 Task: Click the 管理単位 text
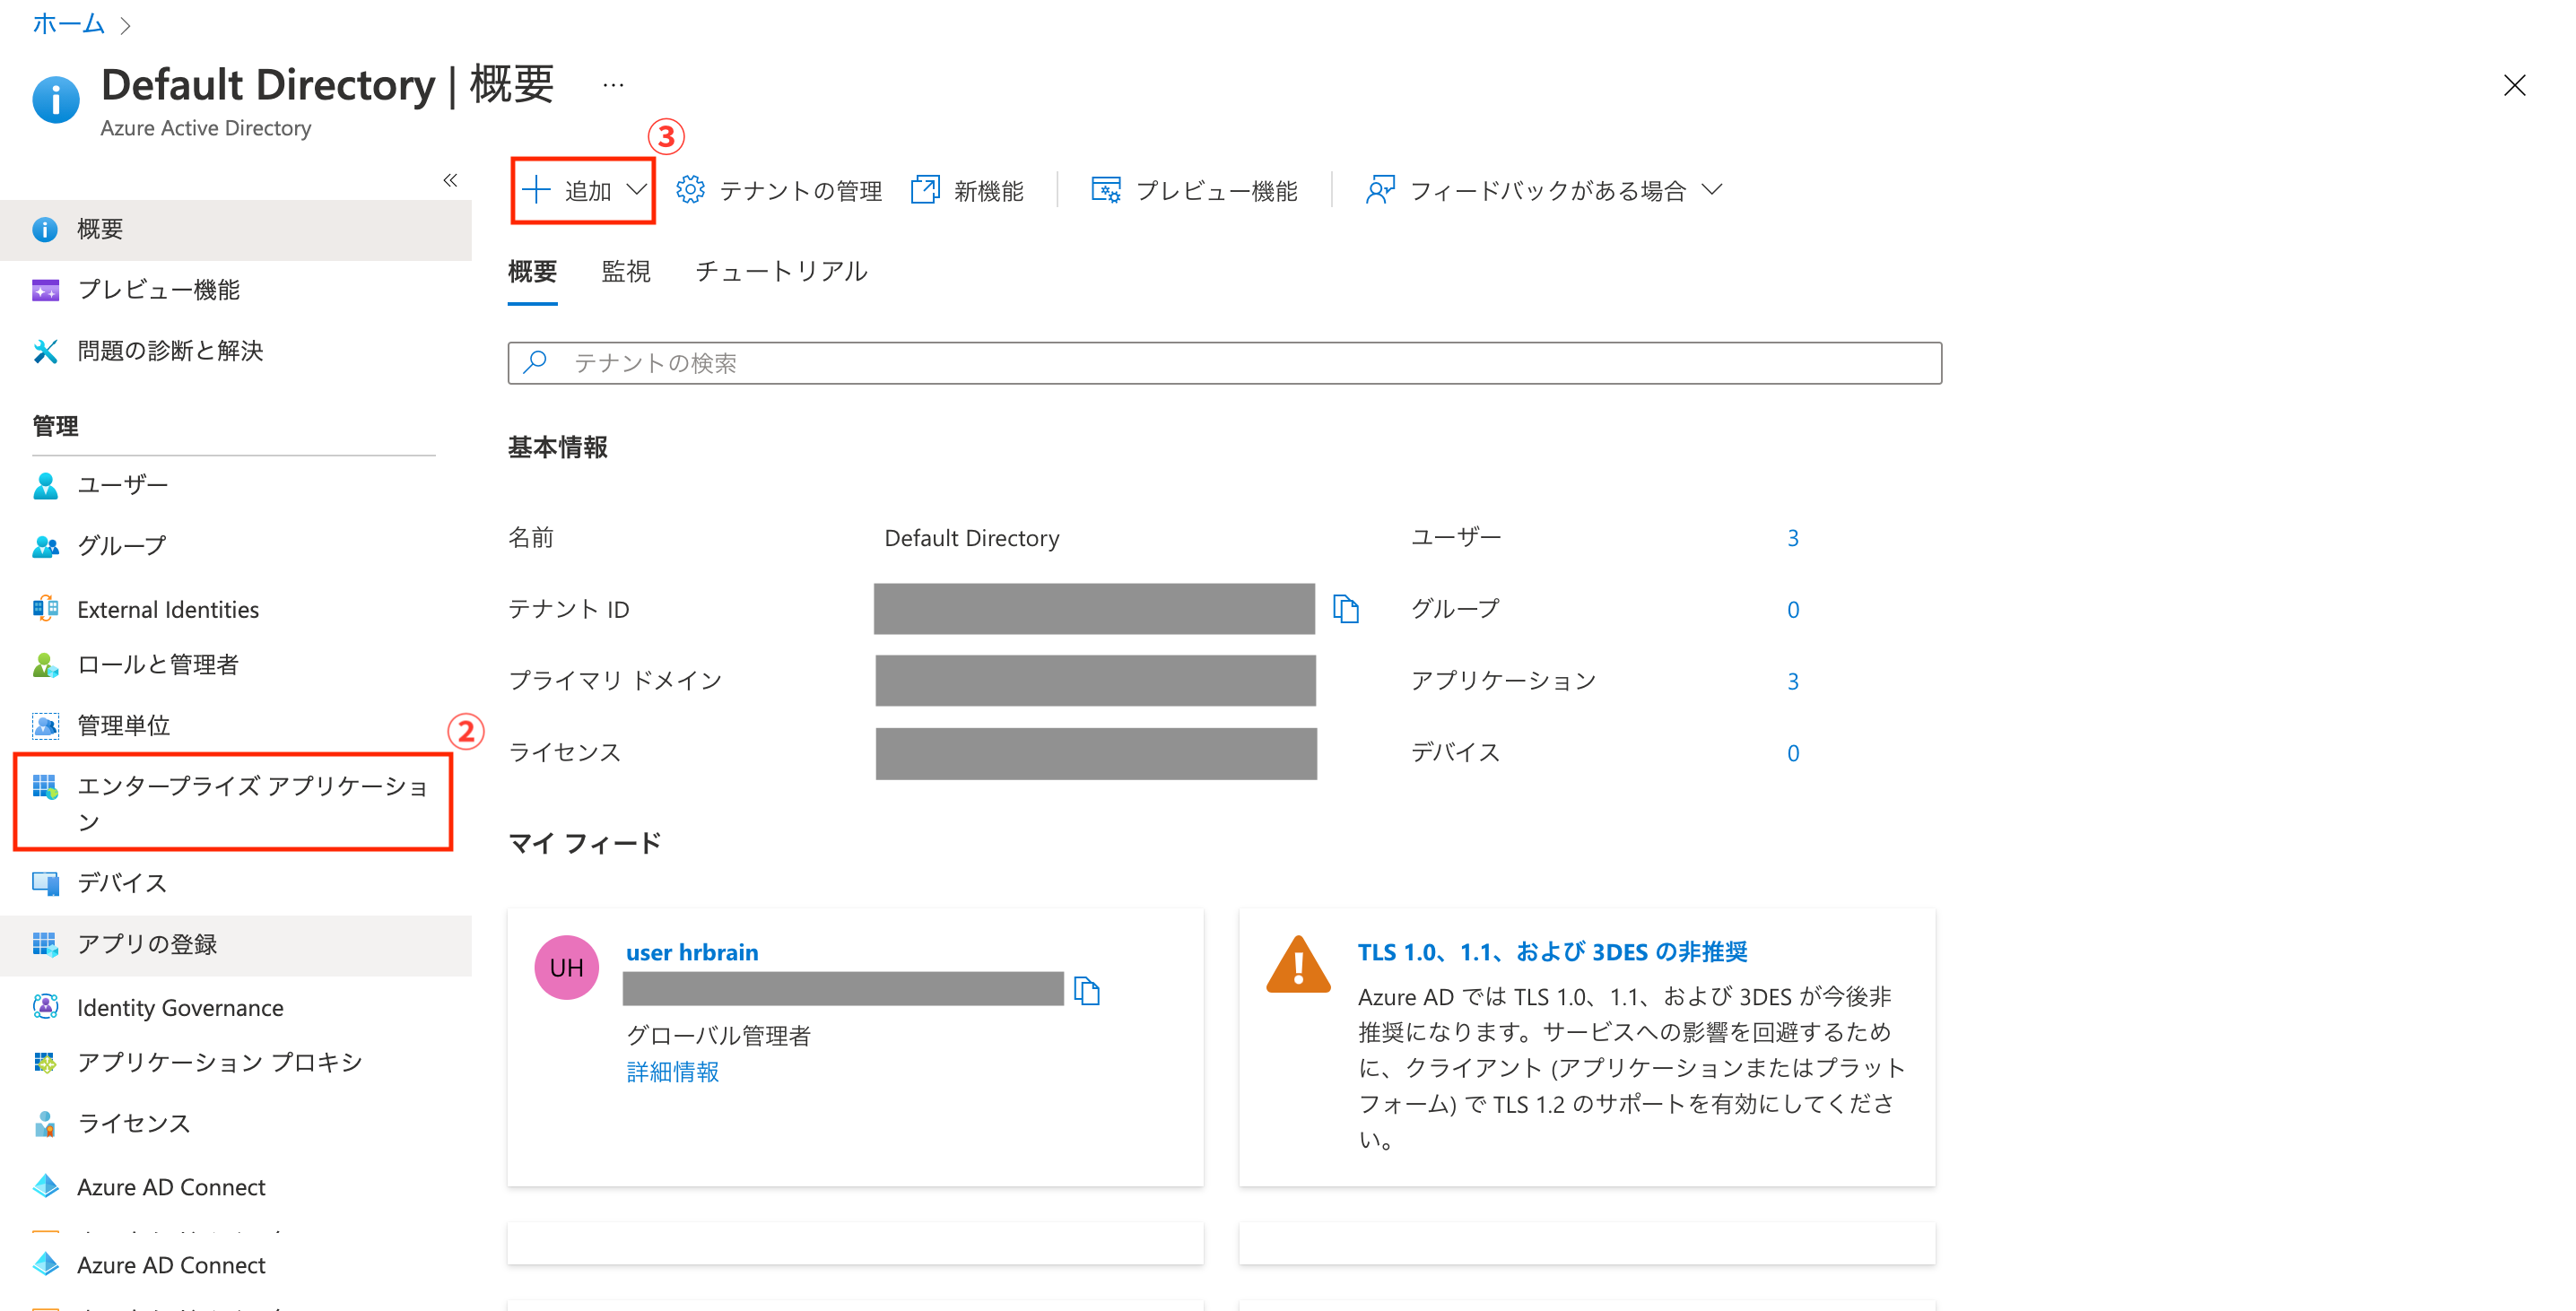pos(124,725)
